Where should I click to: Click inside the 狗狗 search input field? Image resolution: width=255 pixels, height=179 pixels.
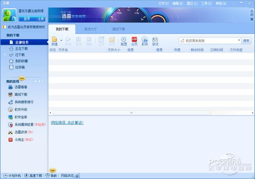coord(211,41)
